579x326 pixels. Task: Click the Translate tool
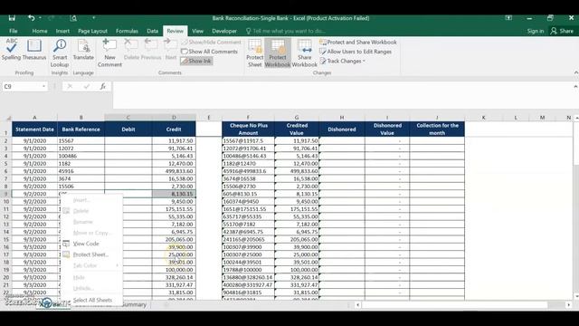(83, 50)
